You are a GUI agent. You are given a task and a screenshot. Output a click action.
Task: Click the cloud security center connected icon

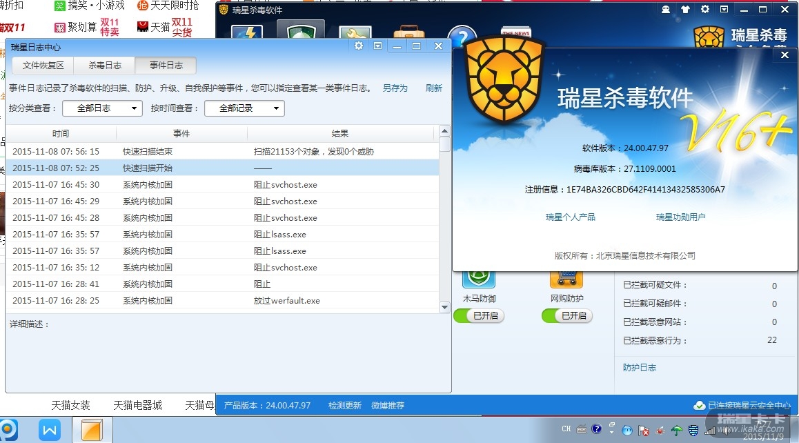[x=699, y=405]
